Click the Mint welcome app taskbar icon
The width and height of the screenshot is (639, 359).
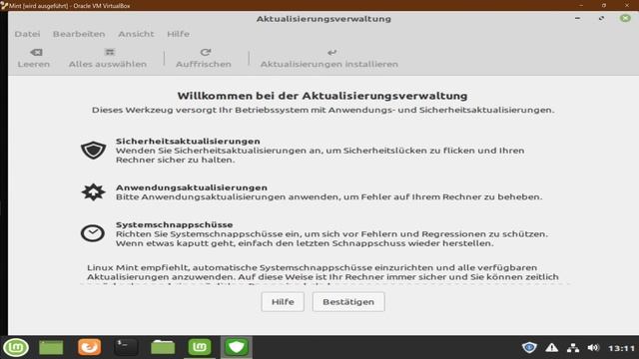(200, 347)
